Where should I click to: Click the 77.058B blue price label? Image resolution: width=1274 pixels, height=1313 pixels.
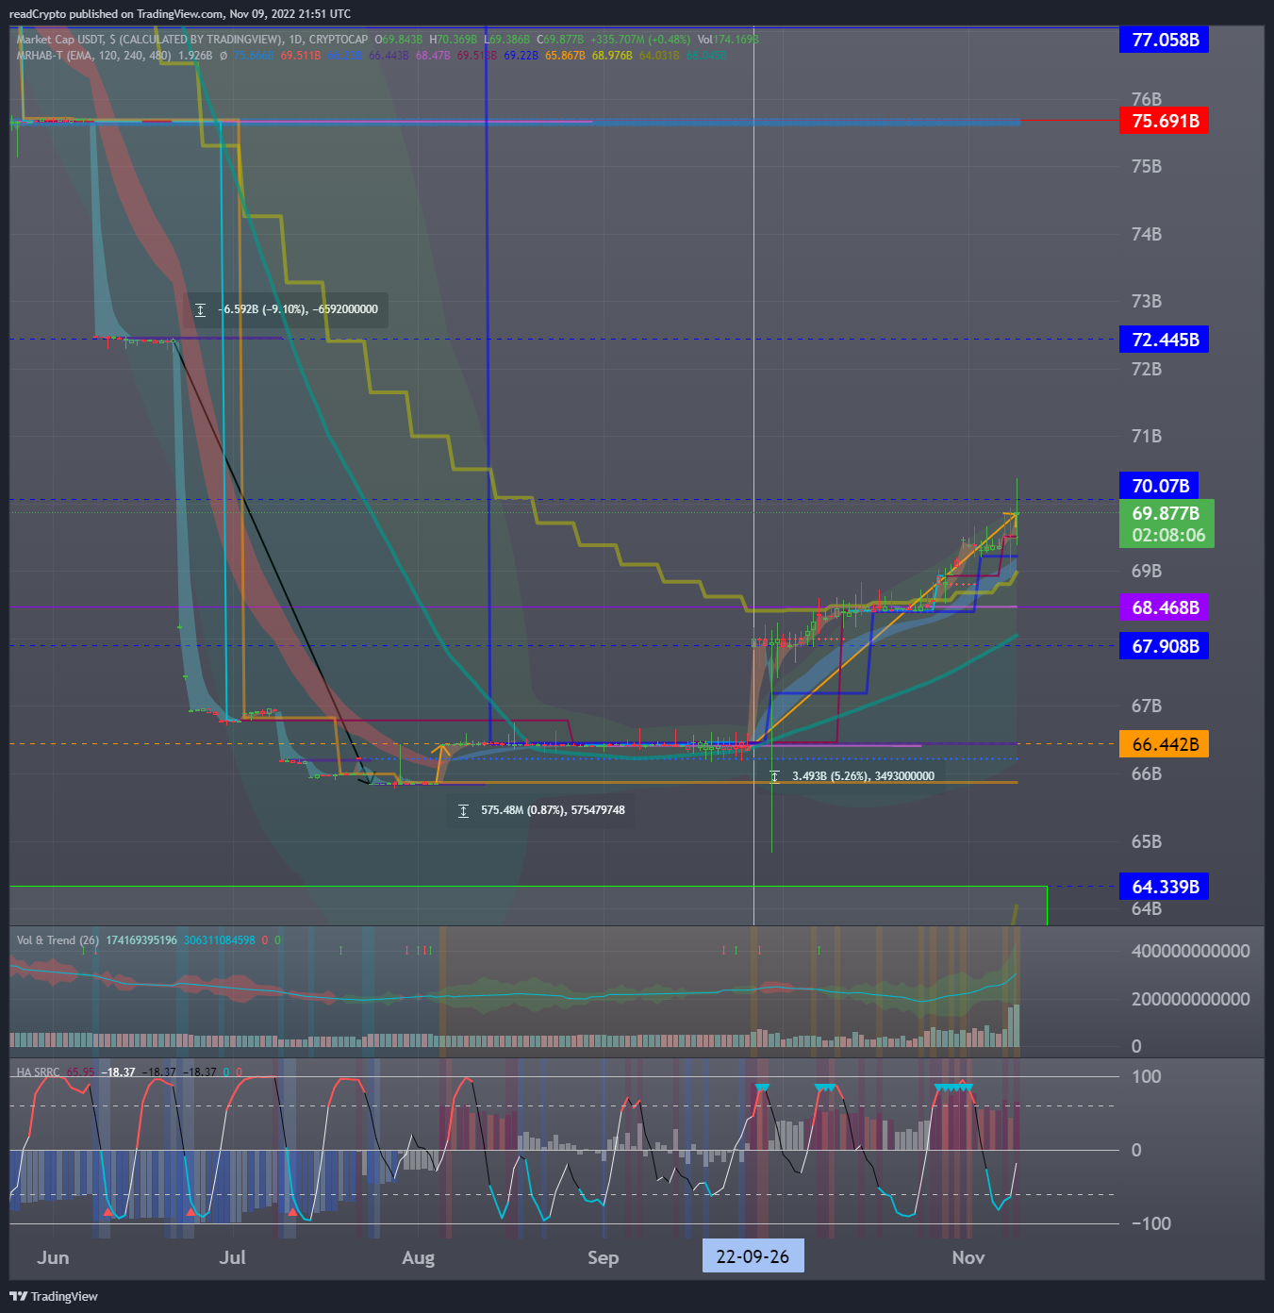[x=1165, y=40]
